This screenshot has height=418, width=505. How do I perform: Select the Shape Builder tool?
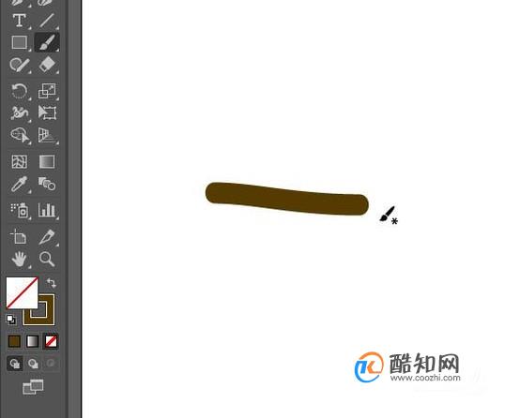20,135
